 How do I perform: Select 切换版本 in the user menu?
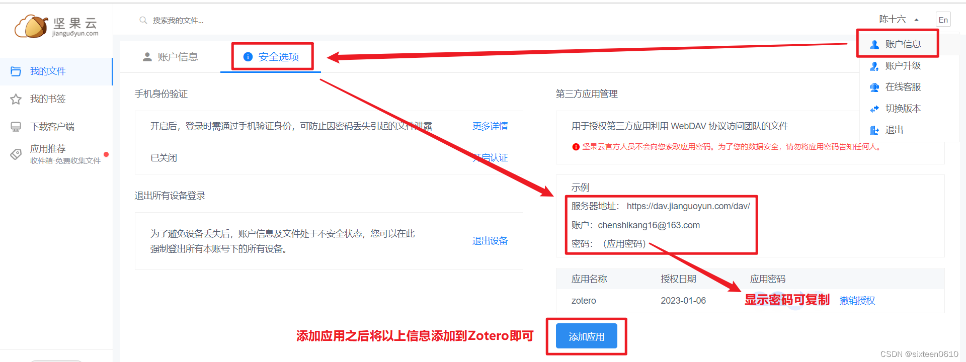click(x=903, y=109)
